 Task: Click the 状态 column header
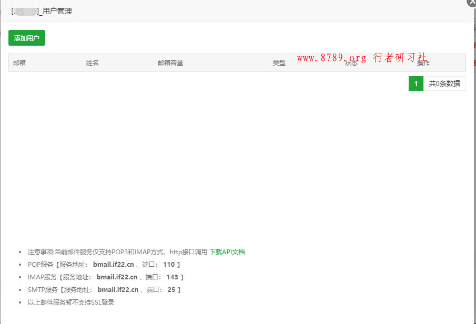coord(351,62)
